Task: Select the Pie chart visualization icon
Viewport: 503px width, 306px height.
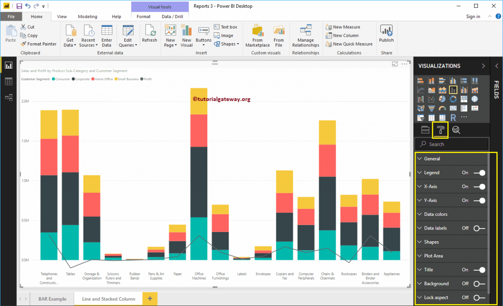Action: [442, 98]
